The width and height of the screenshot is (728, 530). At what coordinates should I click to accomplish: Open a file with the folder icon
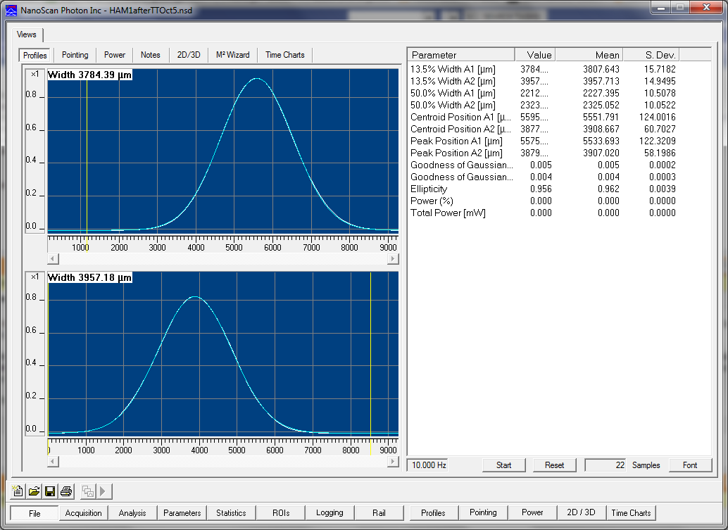pos(34,491)
